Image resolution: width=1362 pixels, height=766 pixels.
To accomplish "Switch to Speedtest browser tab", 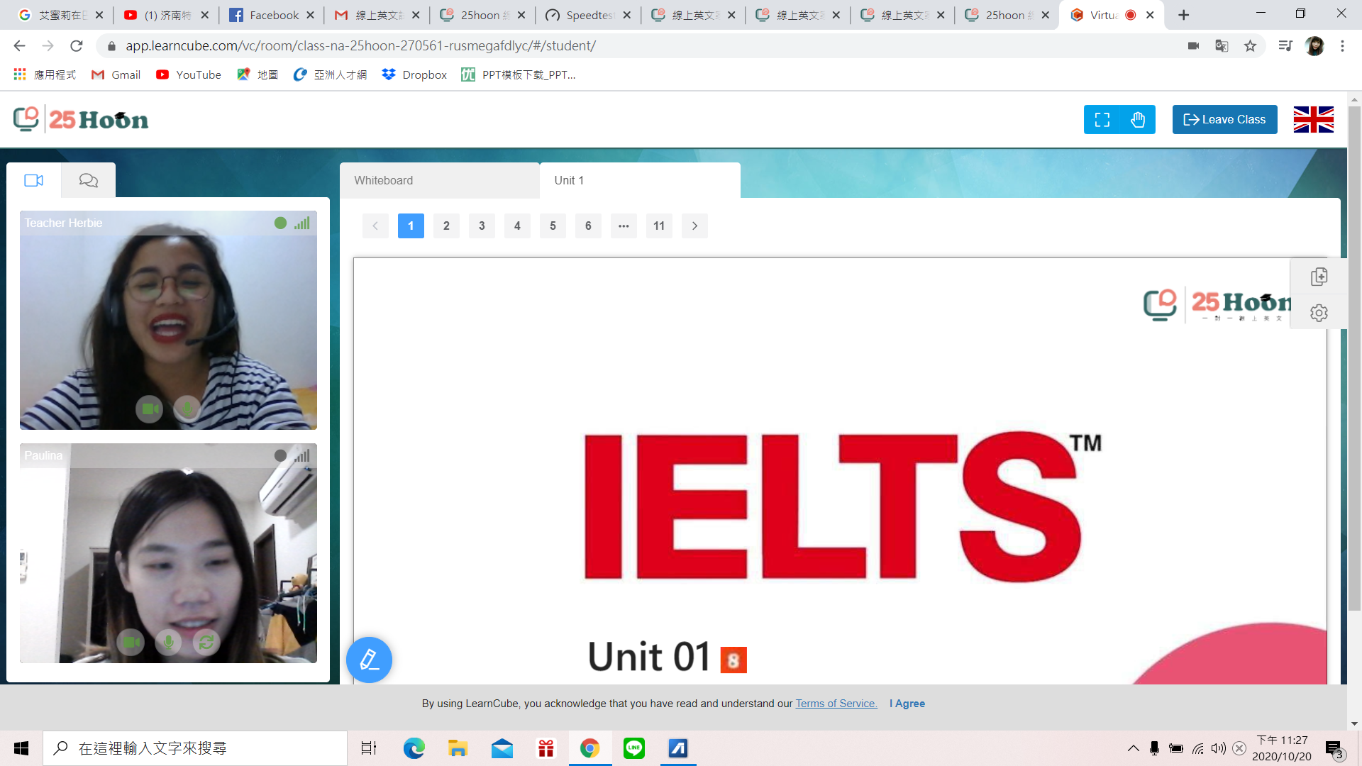I will [588, 15].
